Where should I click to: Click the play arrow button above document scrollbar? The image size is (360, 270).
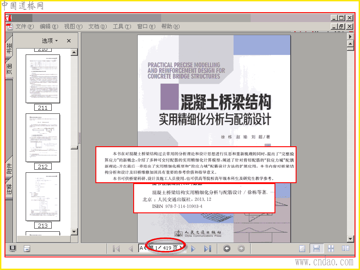coord(351,36)
